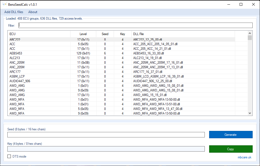Close the BenzSeedCalc window
Image resolution: width=260 pixels, height=166 pixels.
(x=253, y=4)
